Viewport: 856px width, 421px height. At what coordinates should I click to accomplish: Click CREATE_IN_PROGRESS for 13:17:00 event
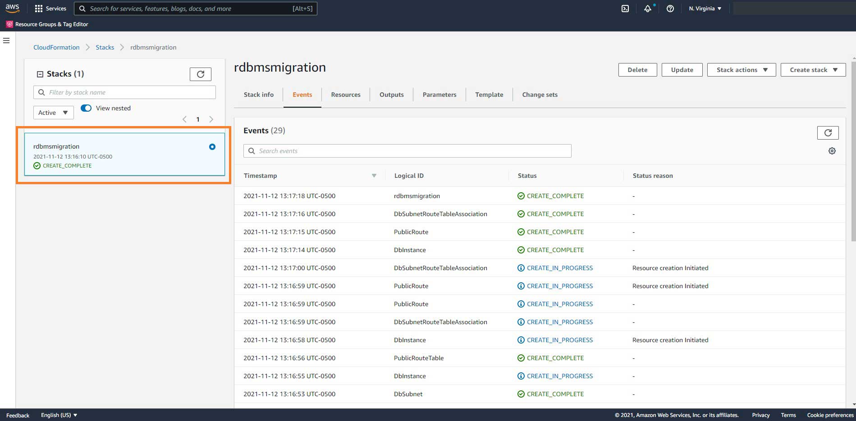point(555,268)
